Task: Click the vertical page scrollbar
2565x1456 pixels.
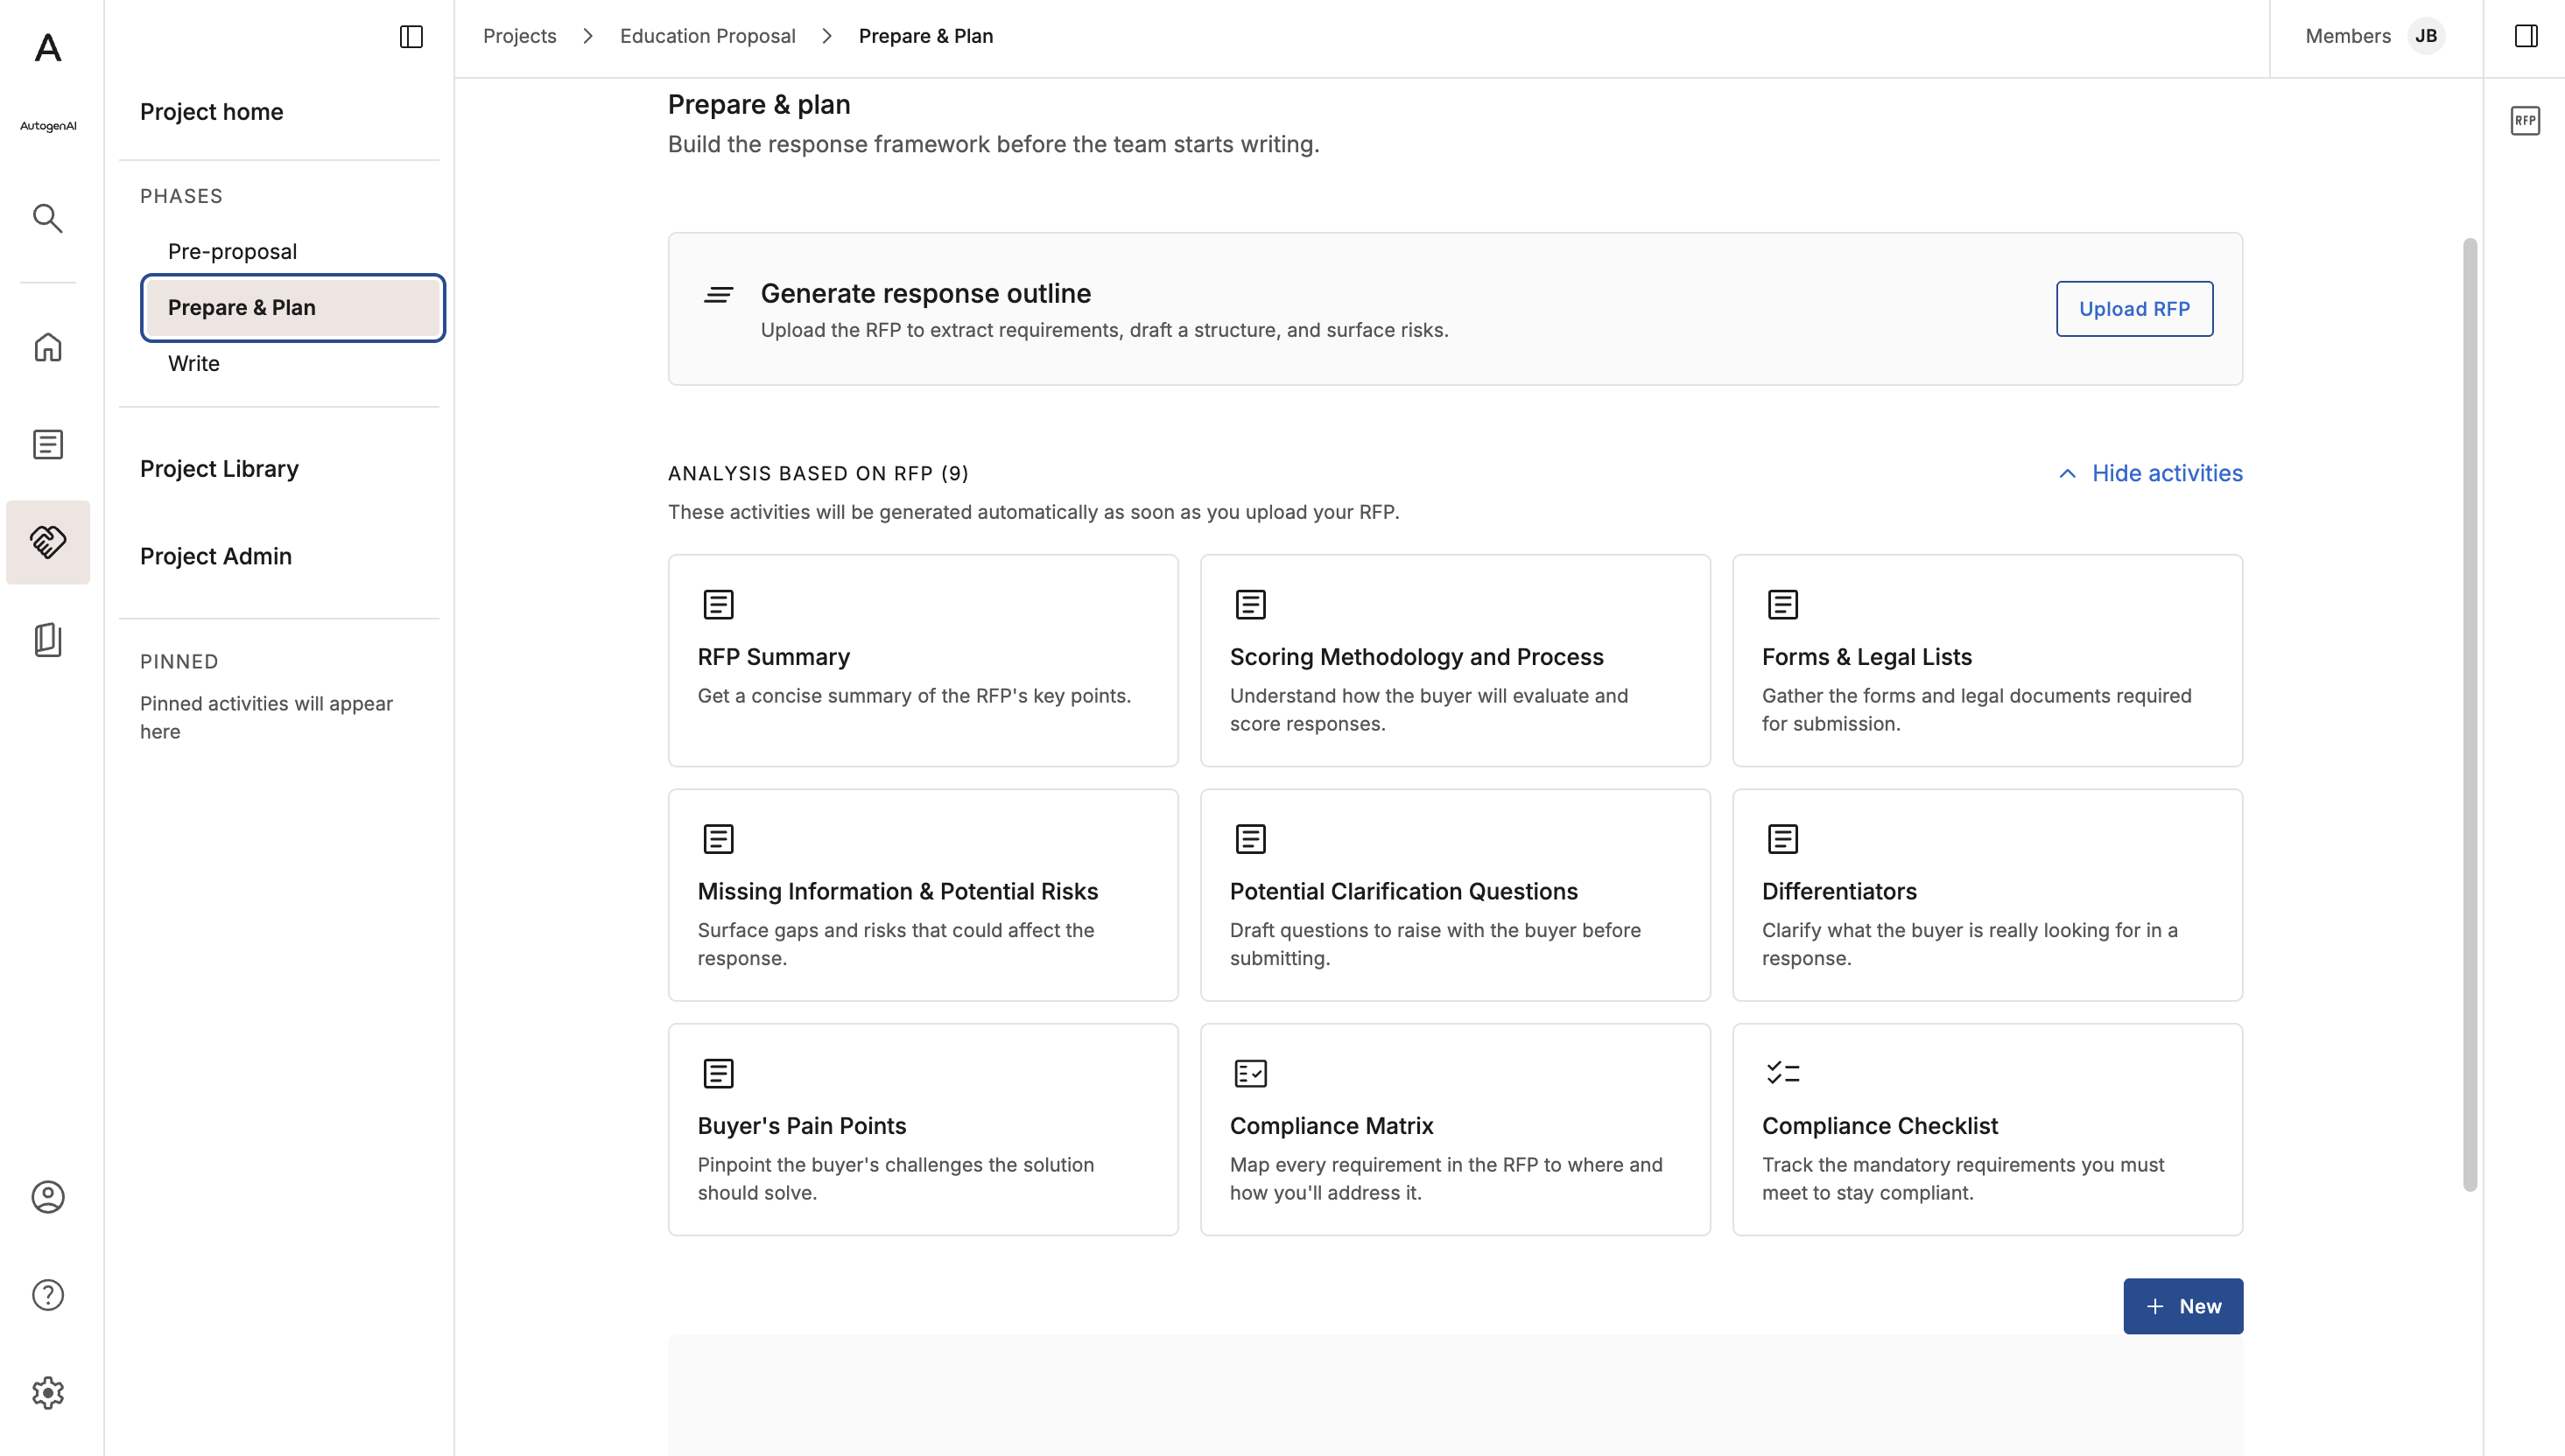Action: click(2470, 715)
